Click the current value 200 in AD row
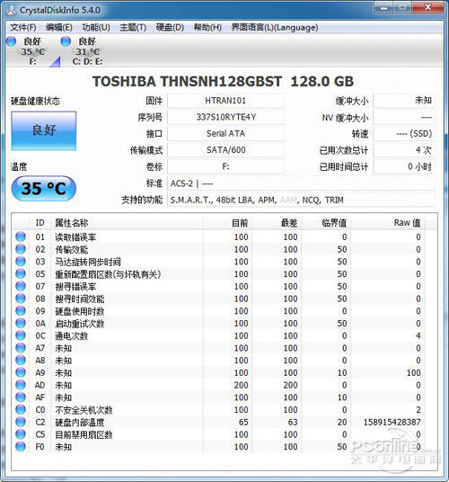 [242, 385]
